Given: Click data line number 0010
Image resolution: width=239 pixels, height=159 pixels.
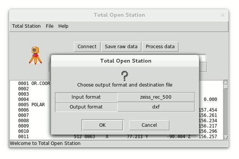Looking at the screenshot, I should point(23,131).
